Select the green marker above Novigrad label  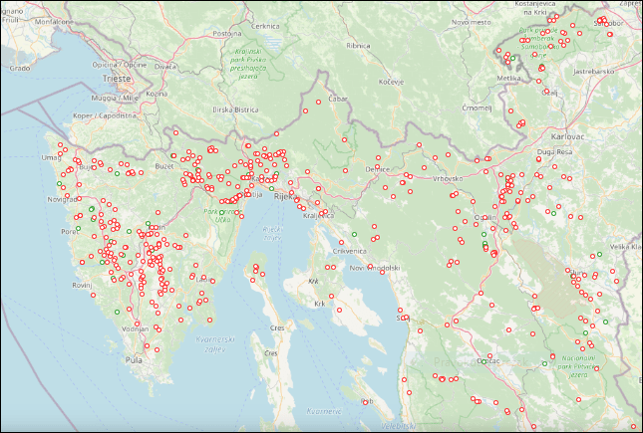tap(61, 185)
